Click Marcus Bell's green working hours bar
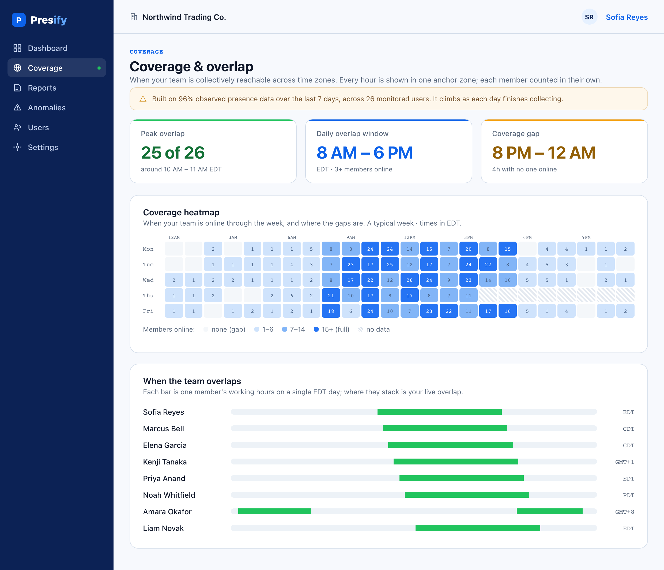Image resolution: width=664 pixels, height=570 pixels. [x=445, y=428]
